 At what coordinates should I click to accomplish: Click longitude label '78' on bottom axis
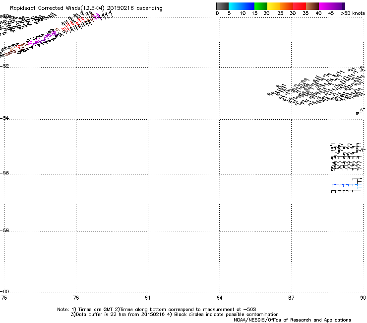(76, 298)
